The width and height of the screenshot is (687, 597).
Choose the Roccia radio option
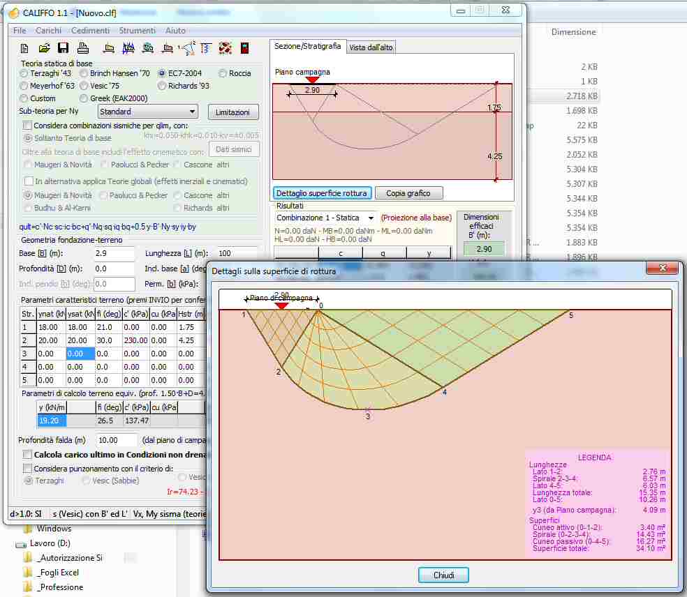coord(223,73)
